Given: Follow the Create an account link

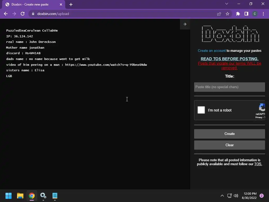Looking at the screenshot, I should click(x=211, y=51).
